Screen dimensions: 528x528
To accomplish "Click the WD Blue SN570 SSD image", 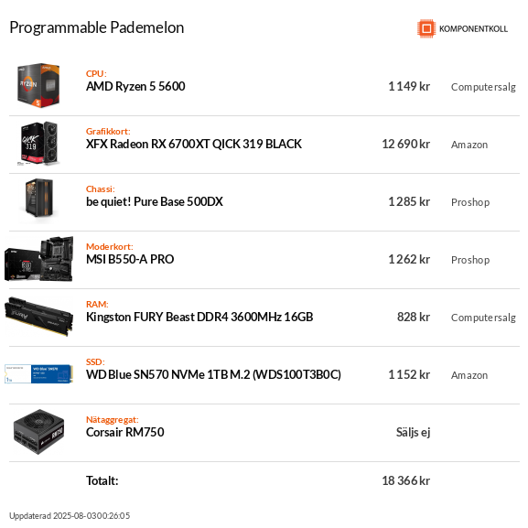I will coord(38,373).
